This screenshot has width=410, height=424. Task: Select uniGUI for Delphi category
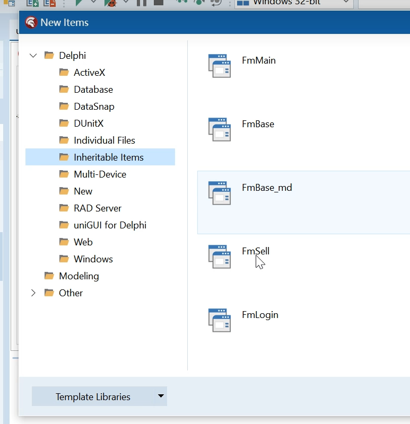click(x=110, y=225)
